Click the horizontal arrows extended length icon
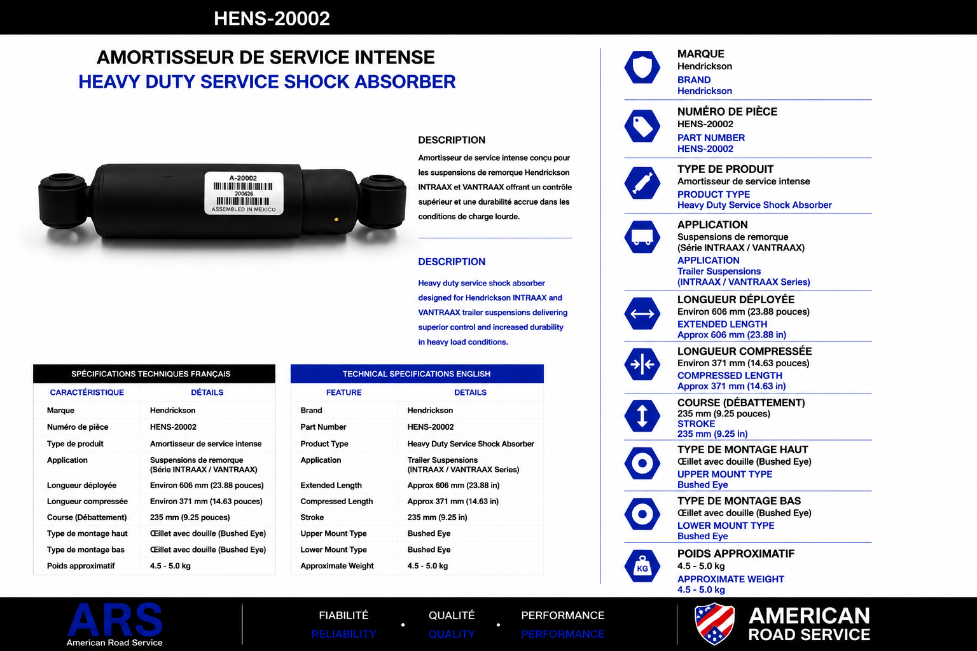 (642, 313)
